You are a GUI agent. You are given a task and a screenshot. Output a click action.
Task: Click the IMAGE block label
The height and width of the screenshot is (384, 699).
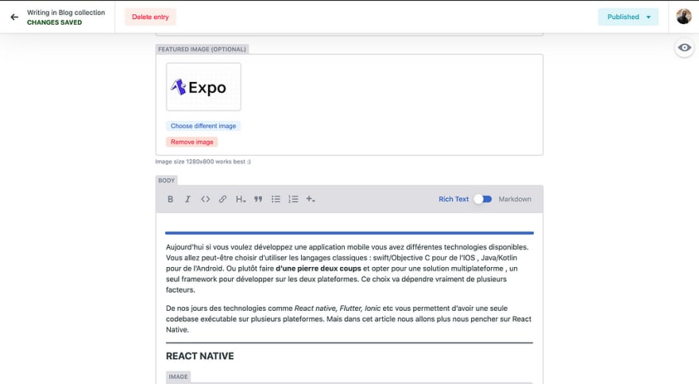[178, 377]
